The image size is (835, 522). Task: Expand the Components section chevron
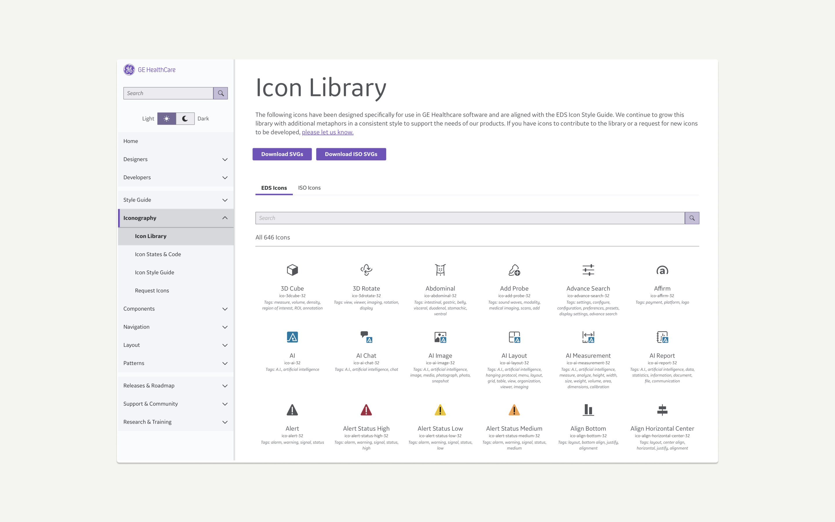coord(225,309)
